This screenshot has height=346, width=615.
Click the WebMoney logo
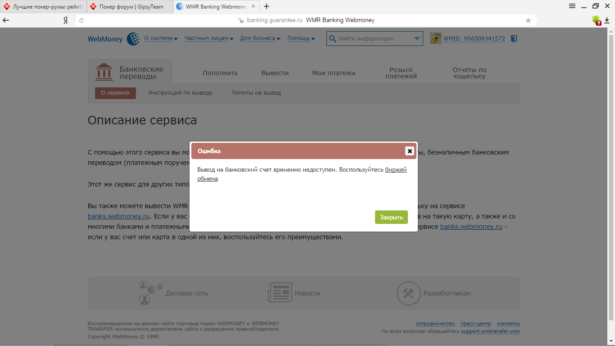[114, 39]
